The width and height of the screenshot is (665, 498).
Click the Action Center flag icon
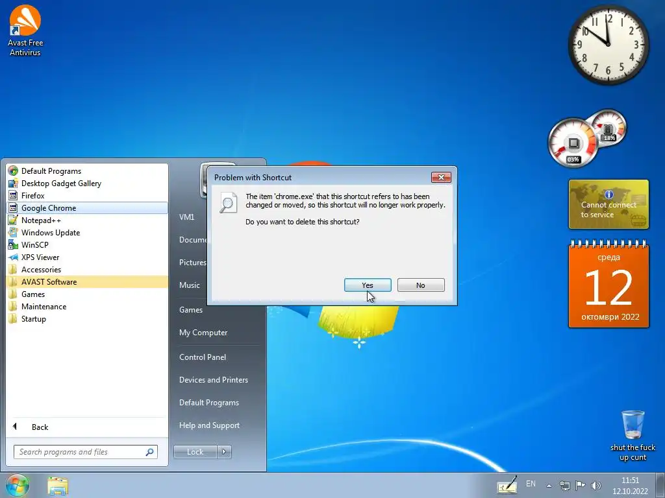point(580,485)
